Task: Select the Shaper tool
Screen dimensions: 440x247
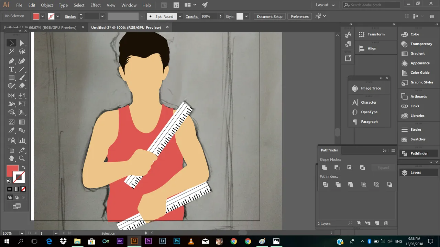Action: 11,86
